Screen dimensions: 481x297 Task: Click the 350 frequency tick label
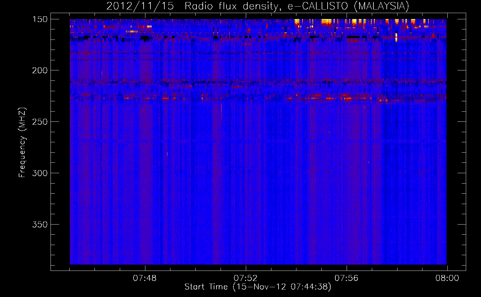pos(40,225)
